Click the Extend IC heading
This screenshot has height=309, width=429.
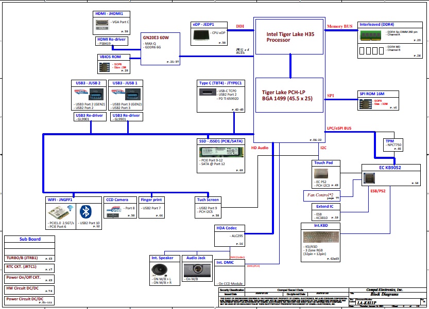[x=325, y=206]
